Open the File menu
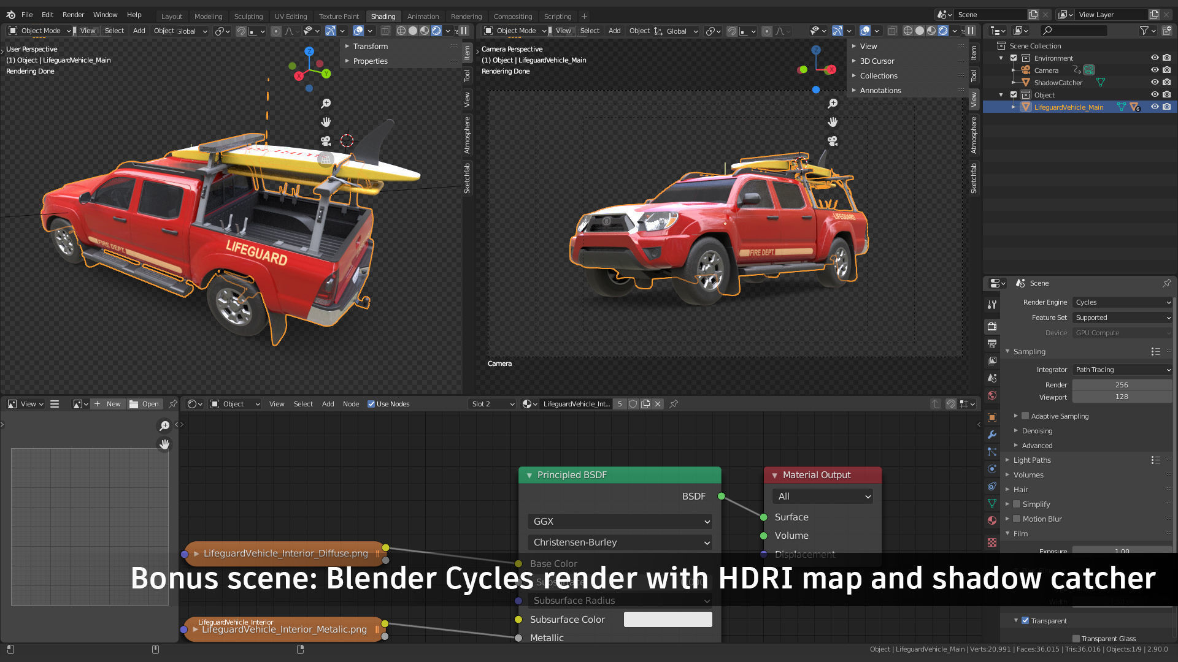 [x=27, y=15]
